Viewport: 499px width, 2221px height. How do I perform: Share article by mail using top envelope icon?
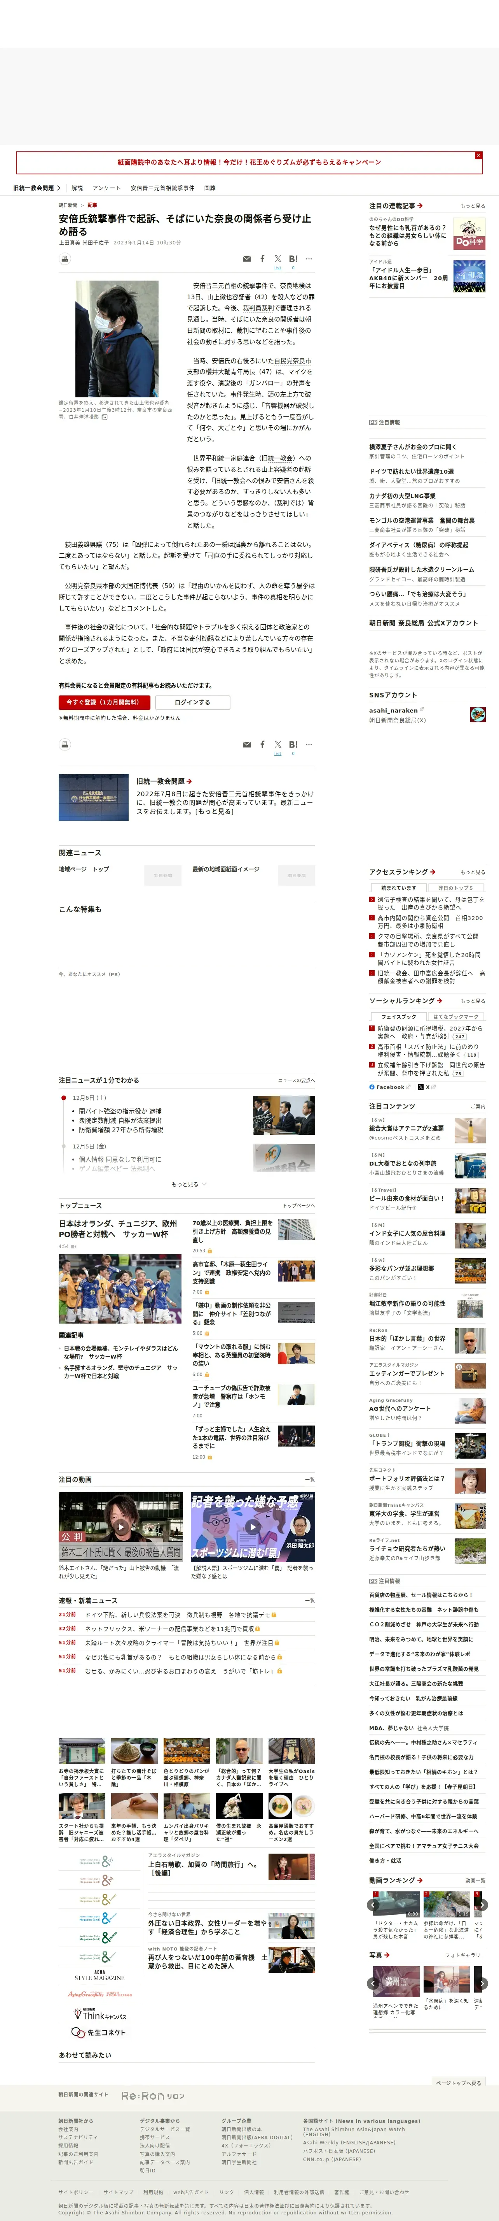(x=247, y=259)
